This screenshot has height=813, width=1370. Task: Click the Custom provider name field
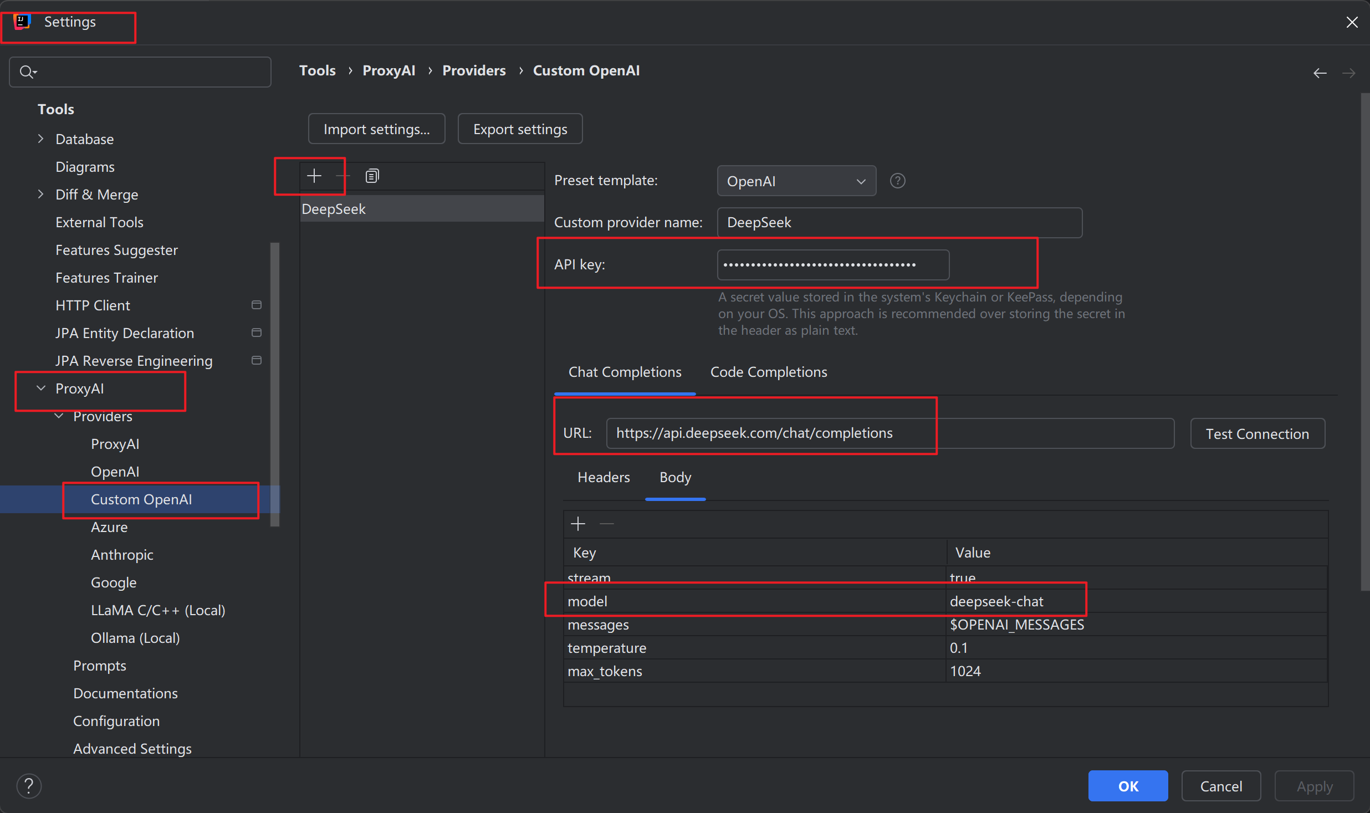(899, 223)
